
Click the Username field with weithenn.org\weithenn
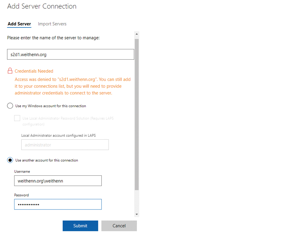[x=58, y=181]
